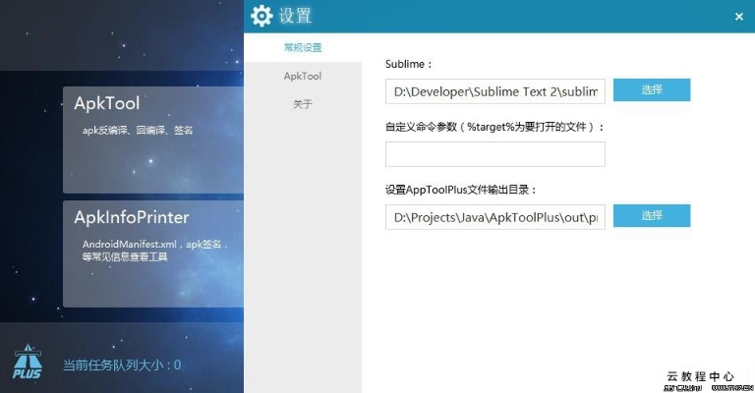Focus the empty custom command parameter field
This screenshot has width=755, height=393.
[x=495, y=154]
